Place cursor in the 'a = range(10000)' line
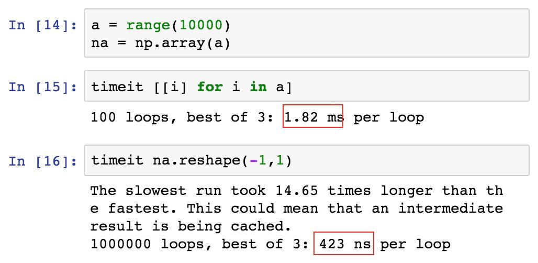This screenshot has width=538, height=263. point(160,25)
